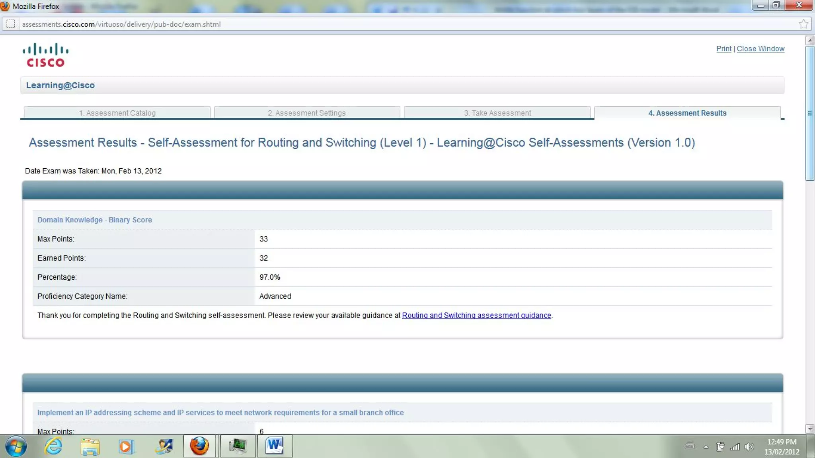Switch to Microsoft Word in taskbar
This screenshot has width=815, height=458.
pos(275,446)
